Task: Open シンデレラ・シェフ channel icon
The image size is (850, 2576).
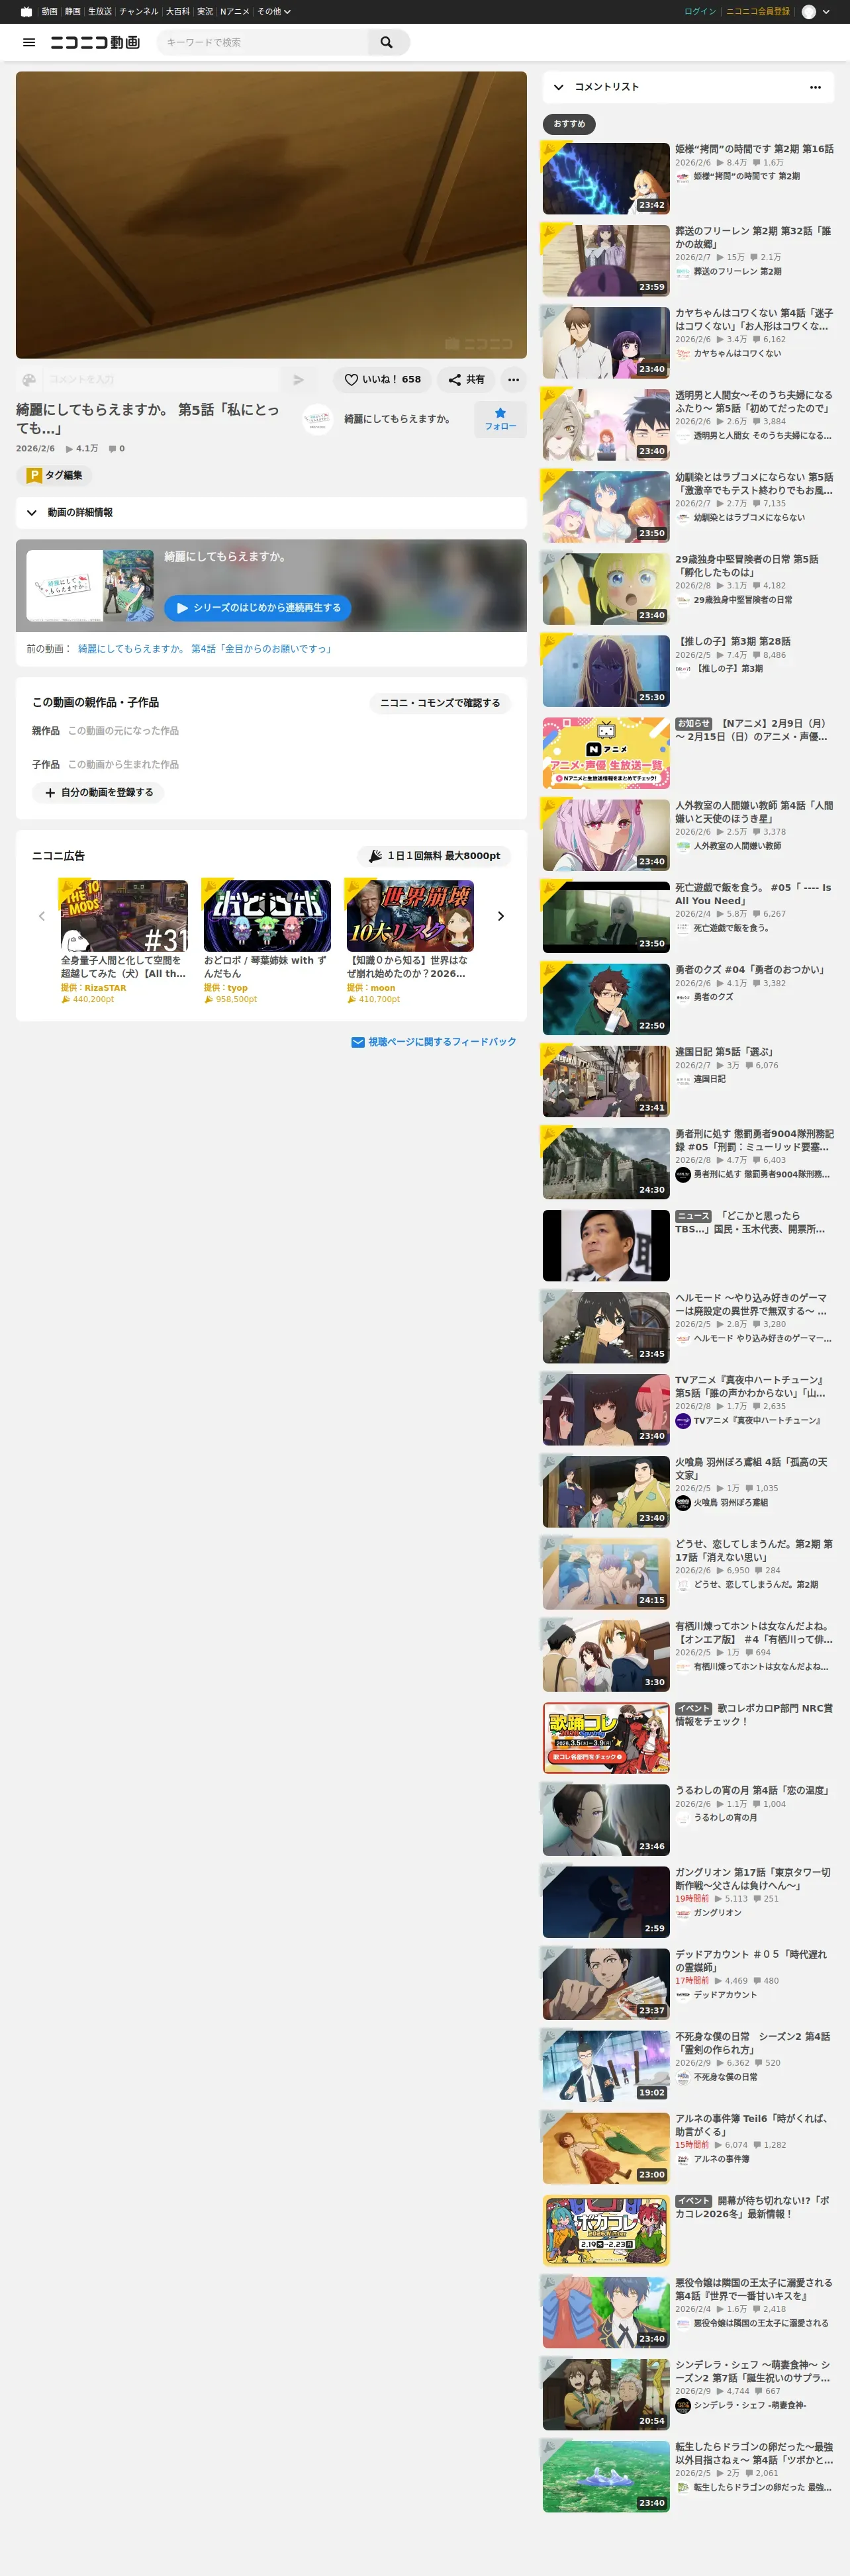Action: click(x=683, y=2405)
